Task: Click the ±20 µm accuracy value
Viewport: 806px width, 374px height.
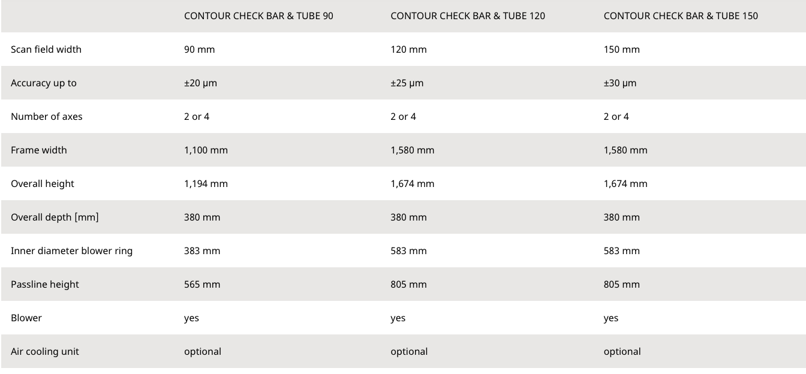Action: click(x=200, y=83)
